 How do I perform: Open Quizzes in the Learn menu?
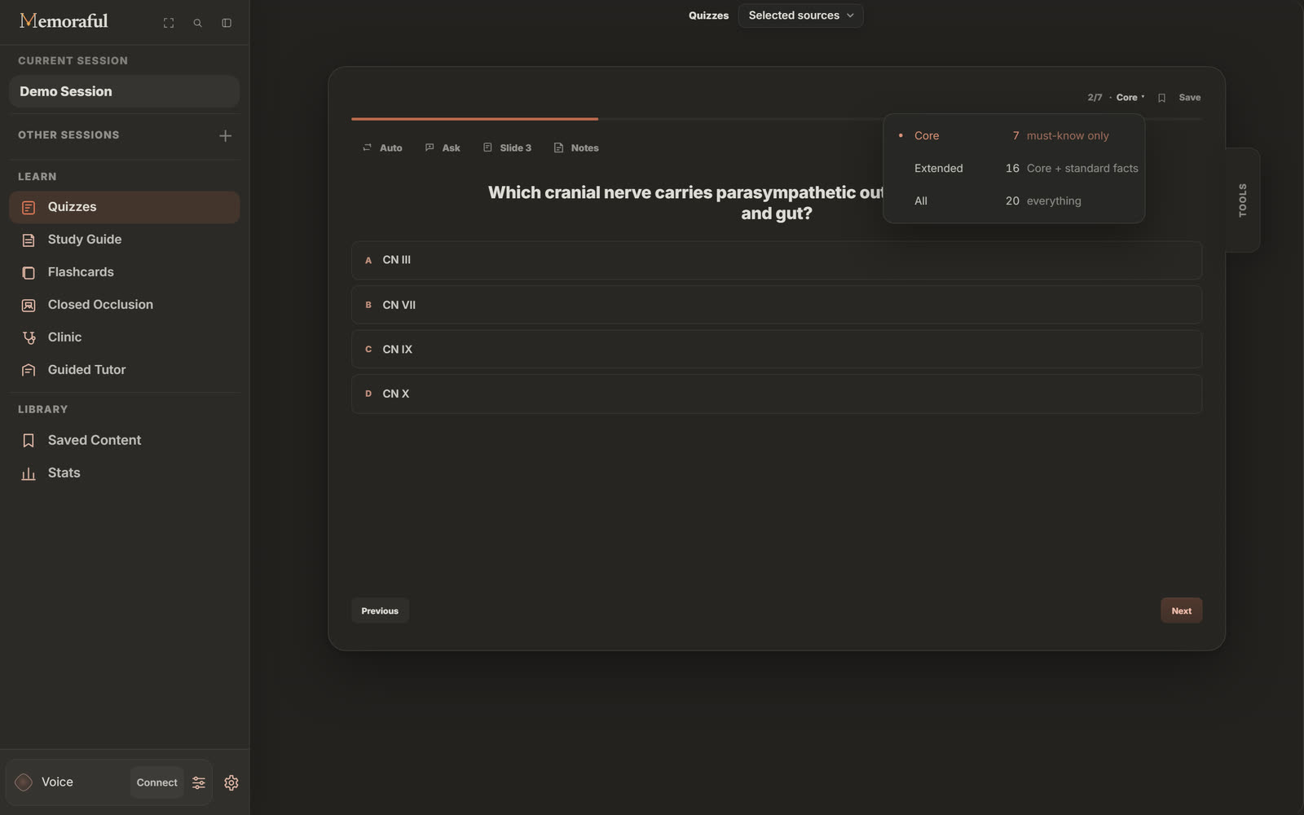pos(124,207)
